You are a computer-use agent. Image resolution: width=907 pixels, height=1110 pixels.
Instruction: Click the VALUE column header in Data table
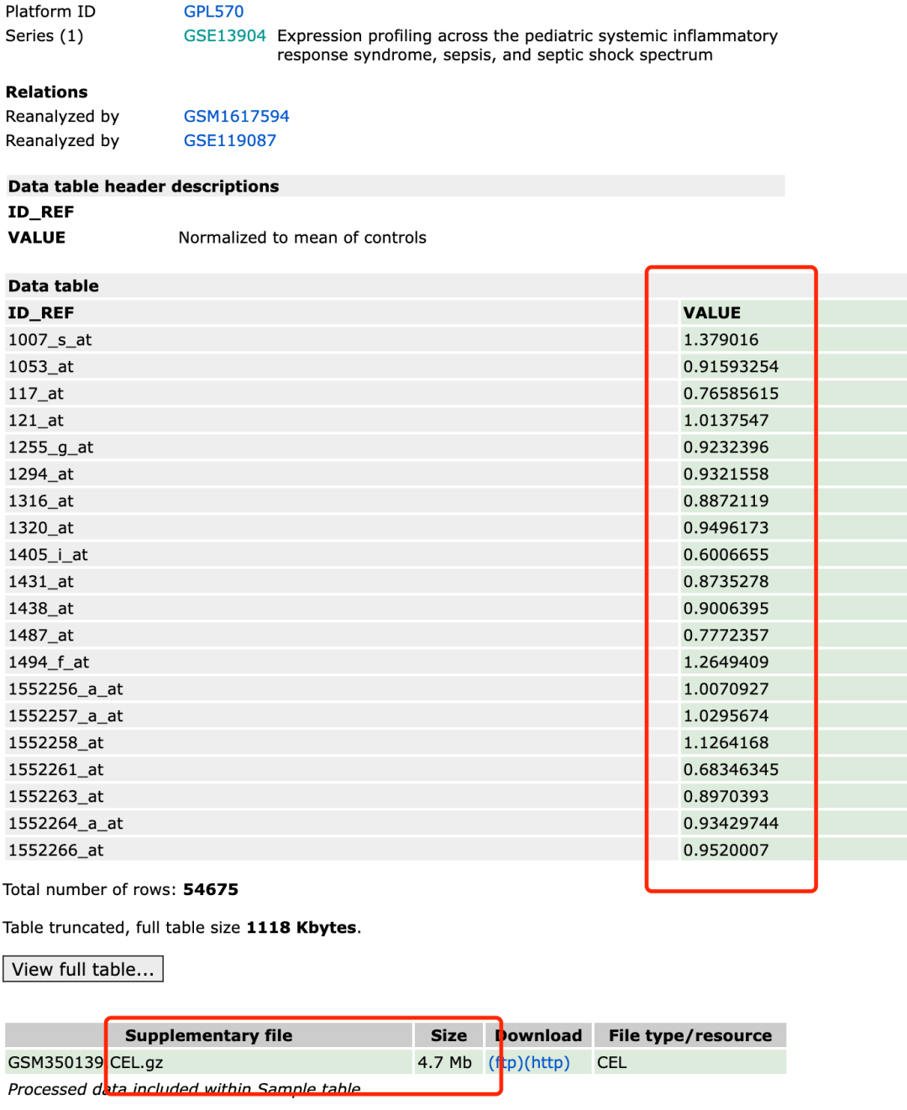(712, 313)
